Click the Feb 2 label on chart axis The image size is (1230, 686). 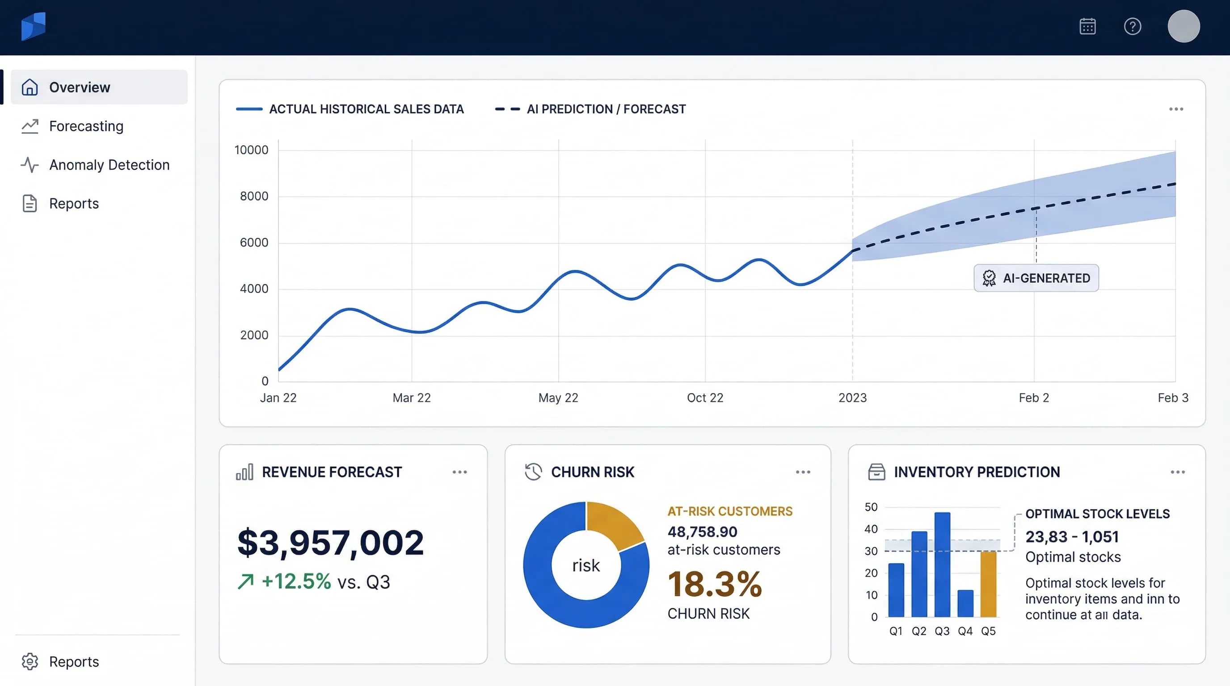[x=1034, y=398]
